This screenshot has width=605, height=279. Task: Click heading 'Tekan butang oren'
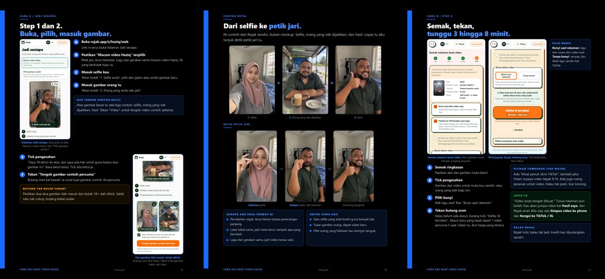coord(451,211)
